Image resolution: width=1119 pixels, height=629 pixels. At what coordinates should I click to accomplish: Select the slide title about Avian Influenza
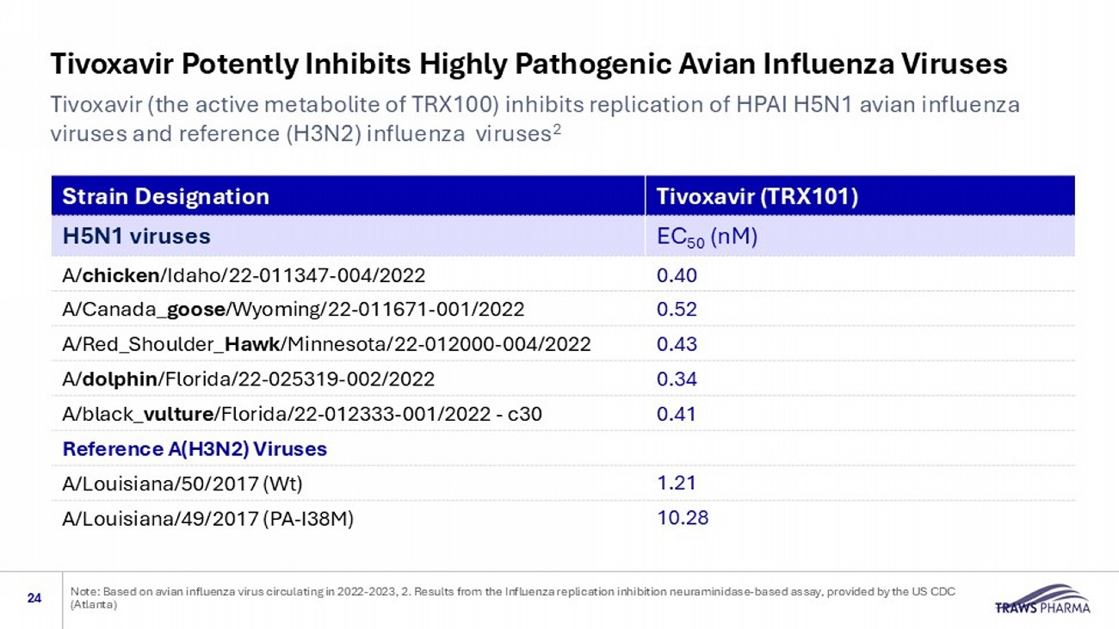(529, 64)
